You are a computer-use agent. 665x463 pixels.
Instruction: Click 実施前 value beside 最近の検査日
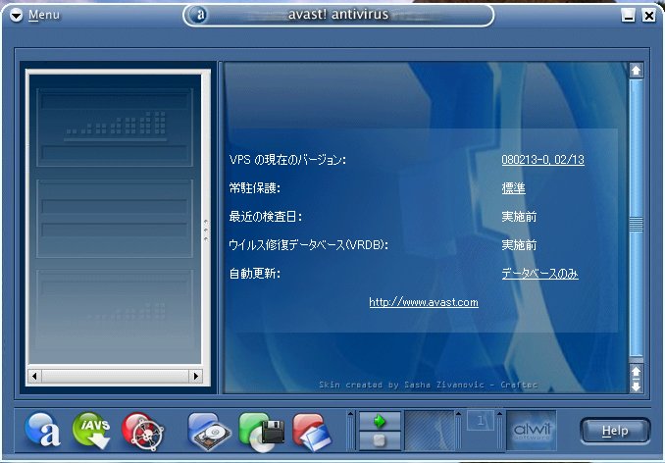pyautogui.click(x=519, y=217)
